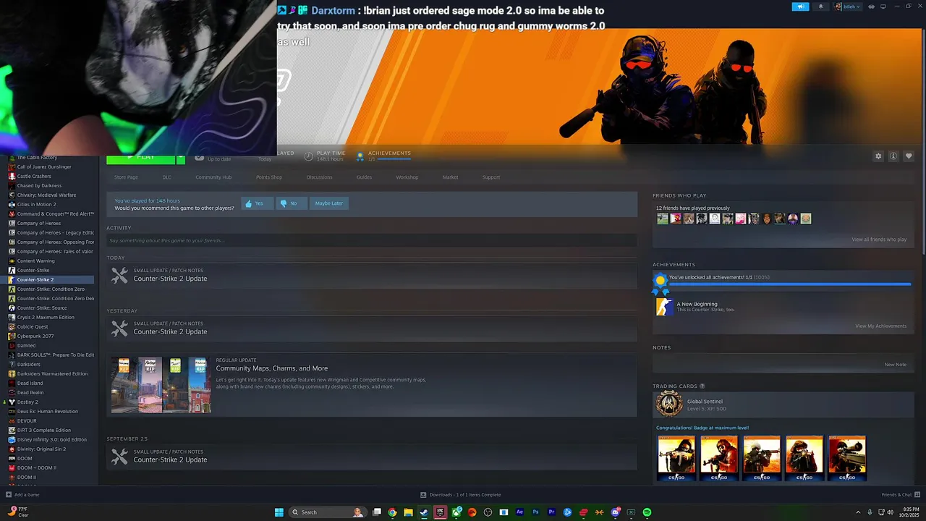View all friends who play
The height and width of the screenshot is (521, 926).
pos(879,240)
